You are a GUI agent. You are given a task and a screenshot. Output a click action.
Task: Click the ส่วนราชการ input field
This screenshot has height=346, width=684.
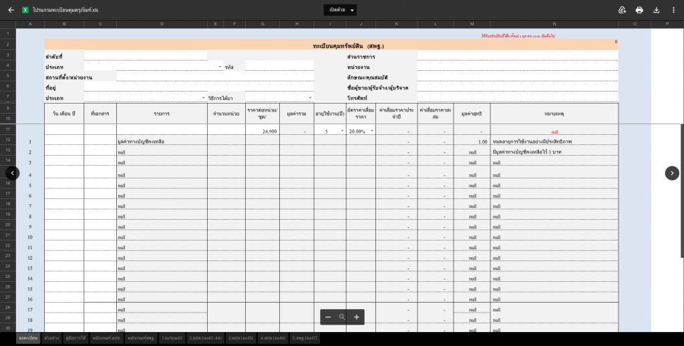518,57
